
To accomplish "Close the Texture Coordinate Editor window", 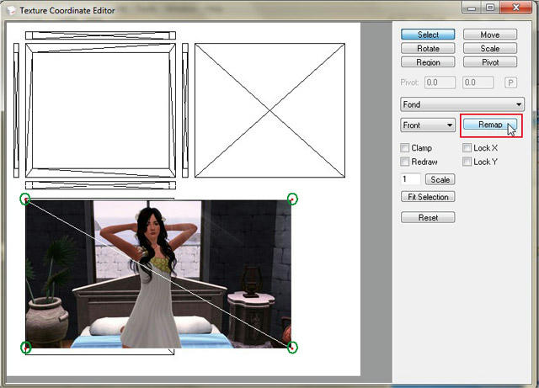I will [515, 8].
